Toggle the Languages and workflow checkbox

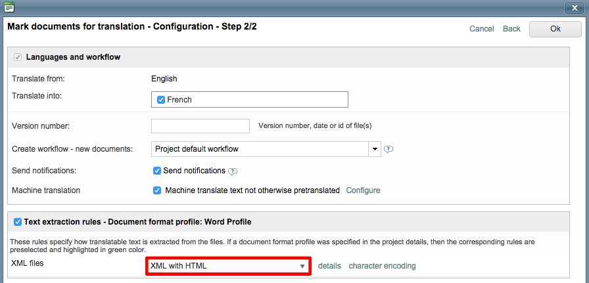point(18,57)
